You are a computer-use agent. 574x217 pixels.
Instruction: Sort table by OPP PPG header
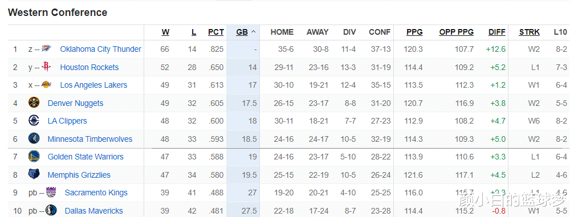[x=457, y=32]
